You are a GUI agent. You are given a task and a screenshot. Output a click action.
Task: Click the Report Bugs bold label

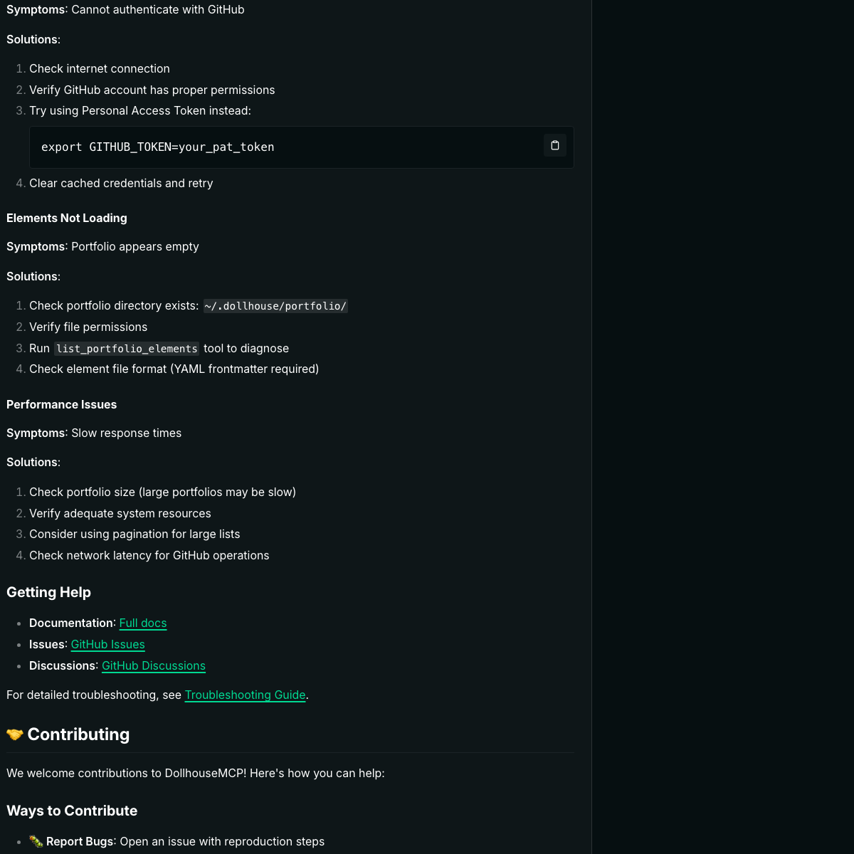(x=80, y=841)
